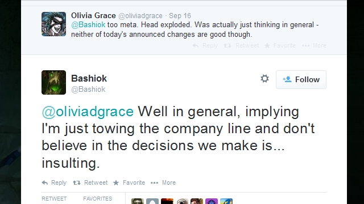Reply to Bashiok's tweet
364x204 pixels.
pos(54,182)
